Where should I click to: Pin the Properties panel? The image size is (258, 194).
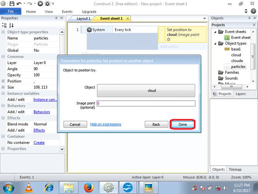coord(56,18)
